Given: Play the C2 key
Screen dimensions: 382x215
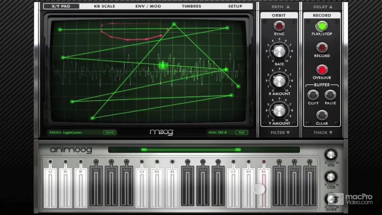Looking at the screenshot, I should pyautogui.click(x=142, y=188).
